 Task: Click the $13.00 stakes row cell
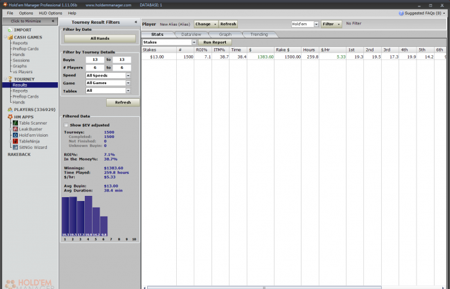159,57
